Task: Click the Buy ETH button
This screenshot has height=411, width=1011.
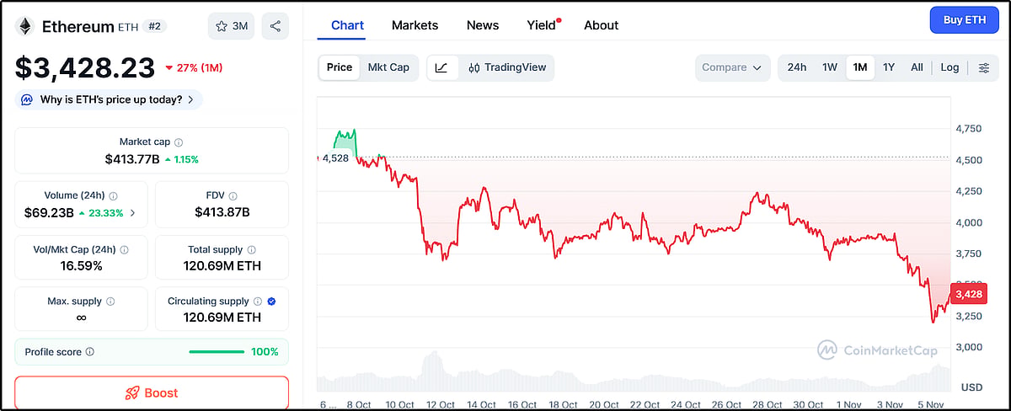Action: click(965, 19)
